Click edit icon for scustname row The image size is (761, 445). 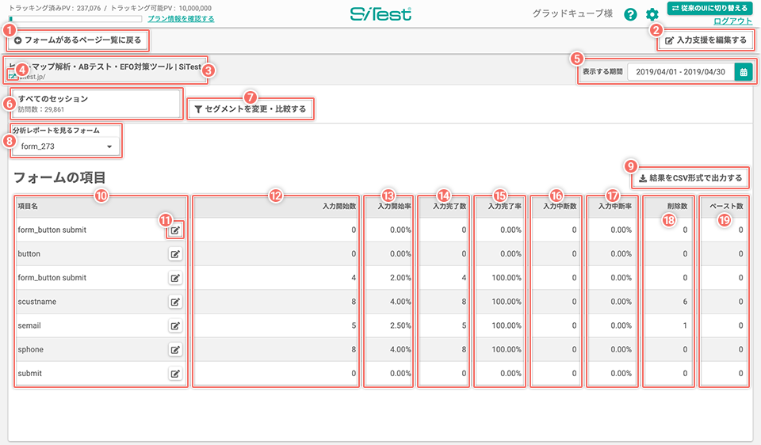[175, 302]
